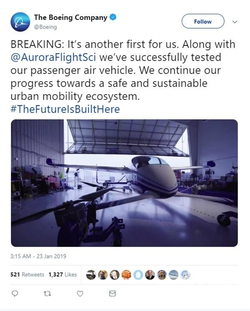Click the @Boeing handle

45,27
